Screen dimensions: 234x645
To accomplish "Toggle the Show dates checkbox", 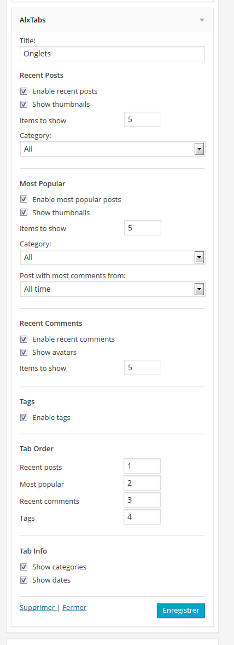I will (24, 580).
